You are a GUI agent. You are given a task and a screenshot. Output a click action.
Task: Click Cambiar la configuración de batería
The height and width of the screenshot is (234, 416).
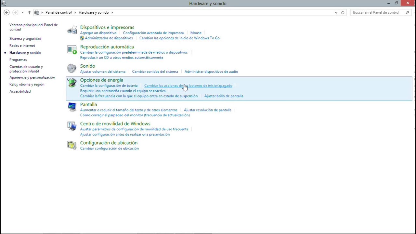(109, 85)
